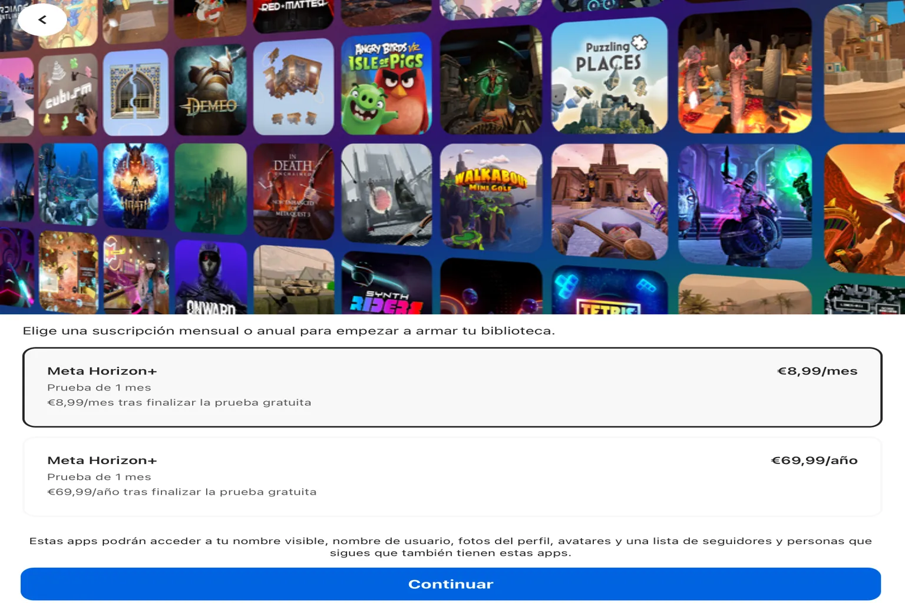The height and width of the screenshot is (603, 905).
Task: Click the "Estas apps podrán acceder" disclaimer text
Action: click(451, 547)
